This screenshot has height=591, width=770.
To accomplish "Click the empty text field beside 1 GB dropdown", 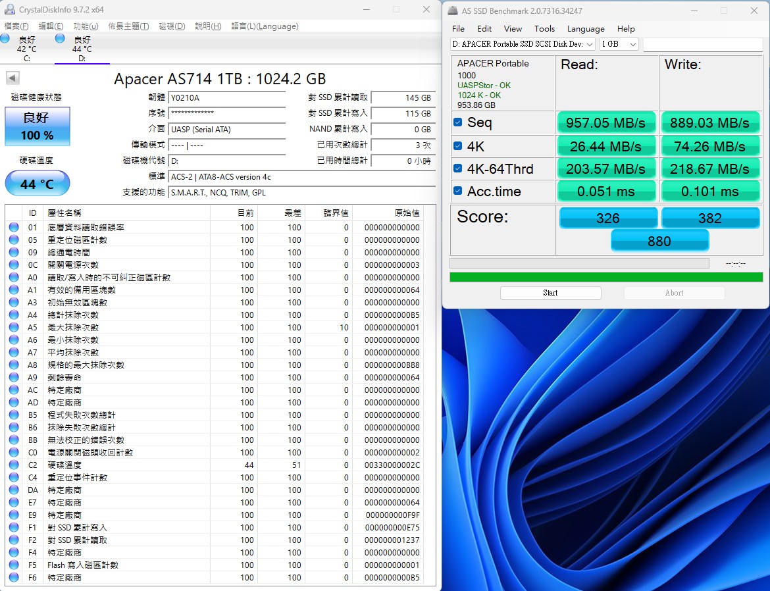I will coord(703,44).
